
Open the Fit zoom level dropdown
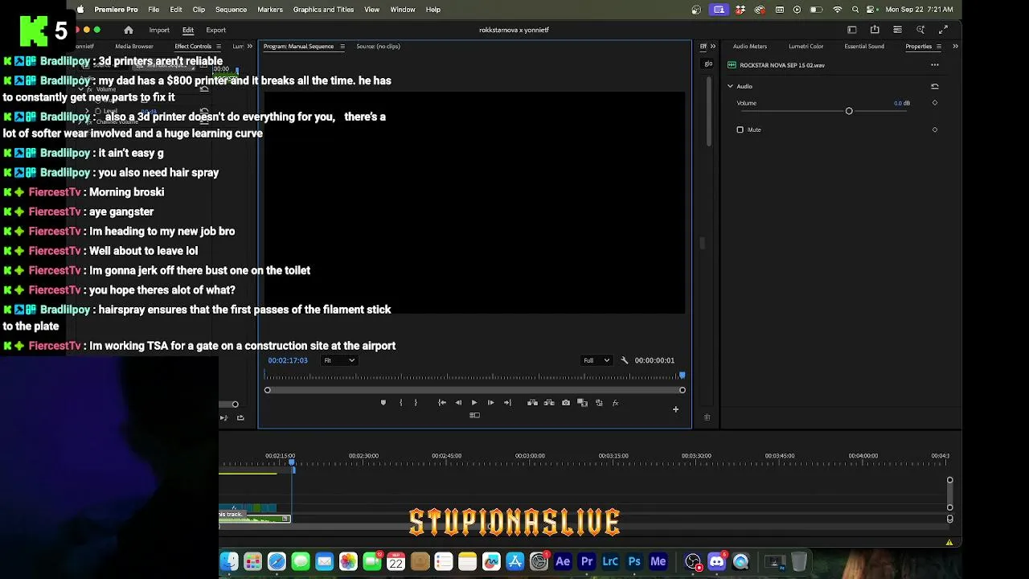point(339,360)
